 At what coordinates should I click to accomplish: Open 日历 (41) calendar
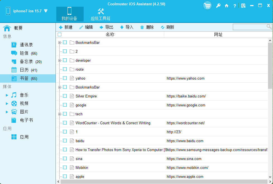pos(24,70)
